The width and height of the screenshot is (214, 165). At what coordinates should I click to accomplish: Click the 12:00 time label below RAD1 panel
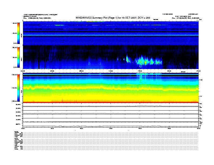[x=111, y=71]
